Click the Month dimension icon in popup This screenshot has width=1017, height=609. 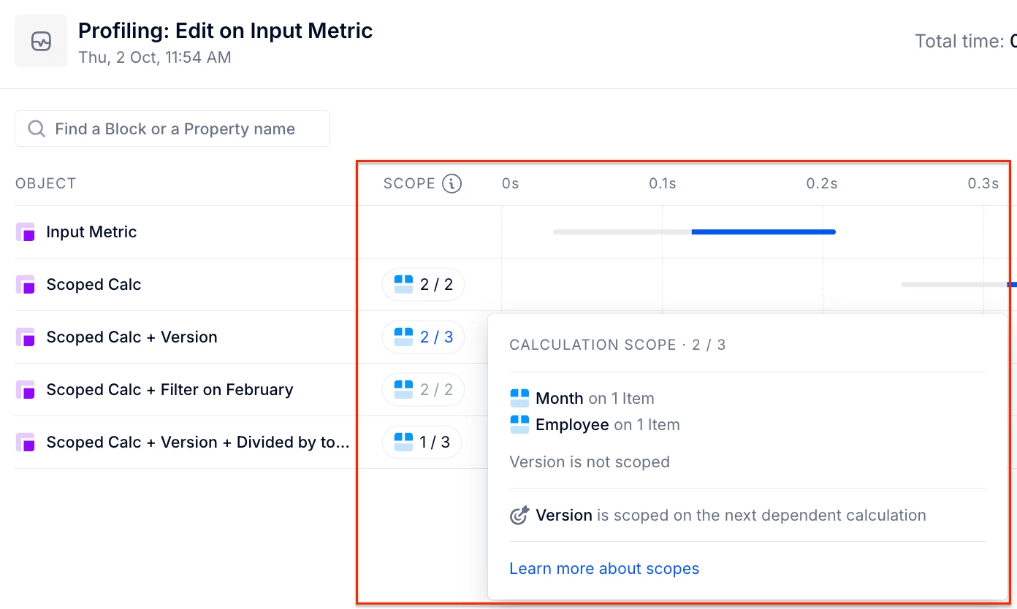pos(519,399)
